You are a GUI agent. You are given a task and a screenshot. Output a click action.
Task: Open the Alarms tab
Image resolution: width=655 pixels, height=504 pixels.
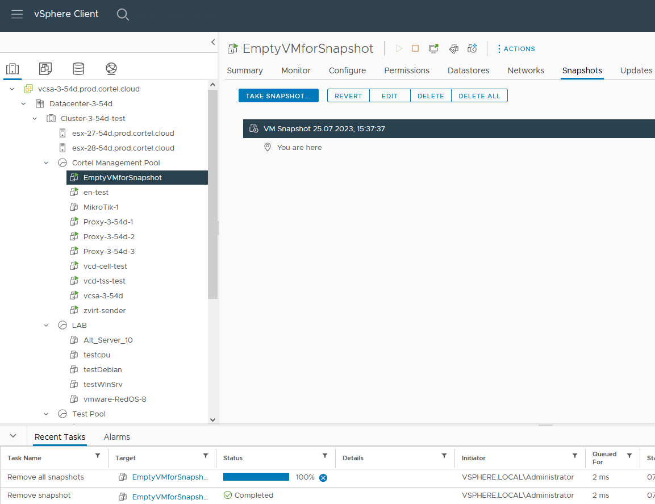[117, 437]
